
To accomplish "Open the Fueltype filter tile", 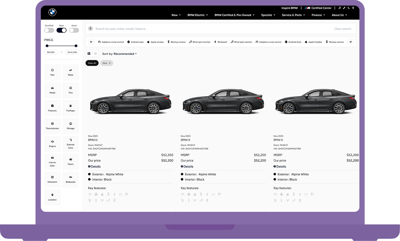I will tap(71, 108).
